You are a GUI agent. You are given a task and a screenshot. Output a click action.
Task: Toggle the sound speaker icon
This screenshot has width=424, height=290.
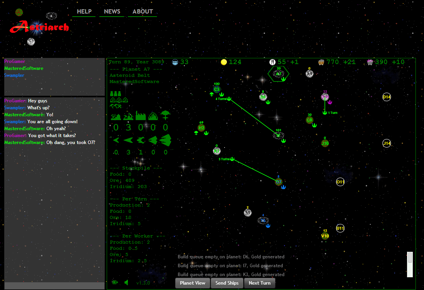pyautogui.click(x=126, y=282)
